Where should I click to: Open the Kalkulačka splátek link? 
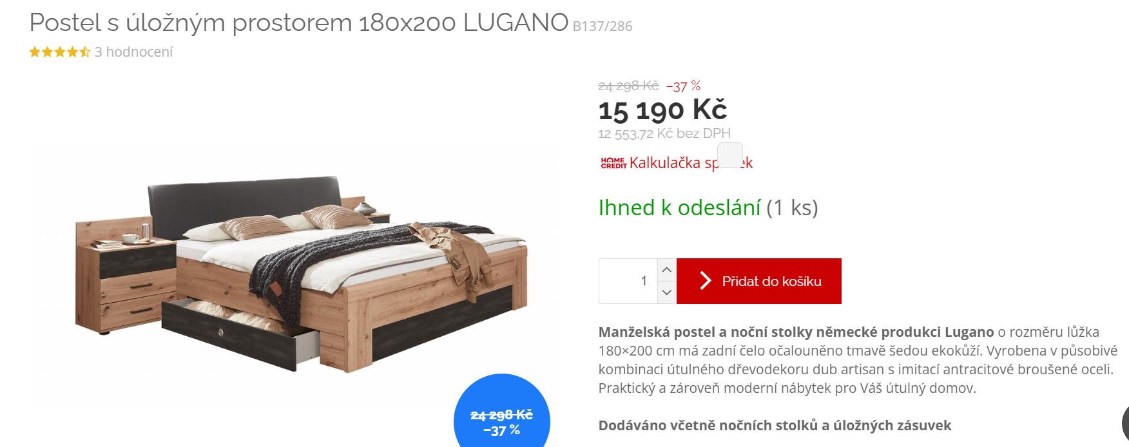(691, 163)
